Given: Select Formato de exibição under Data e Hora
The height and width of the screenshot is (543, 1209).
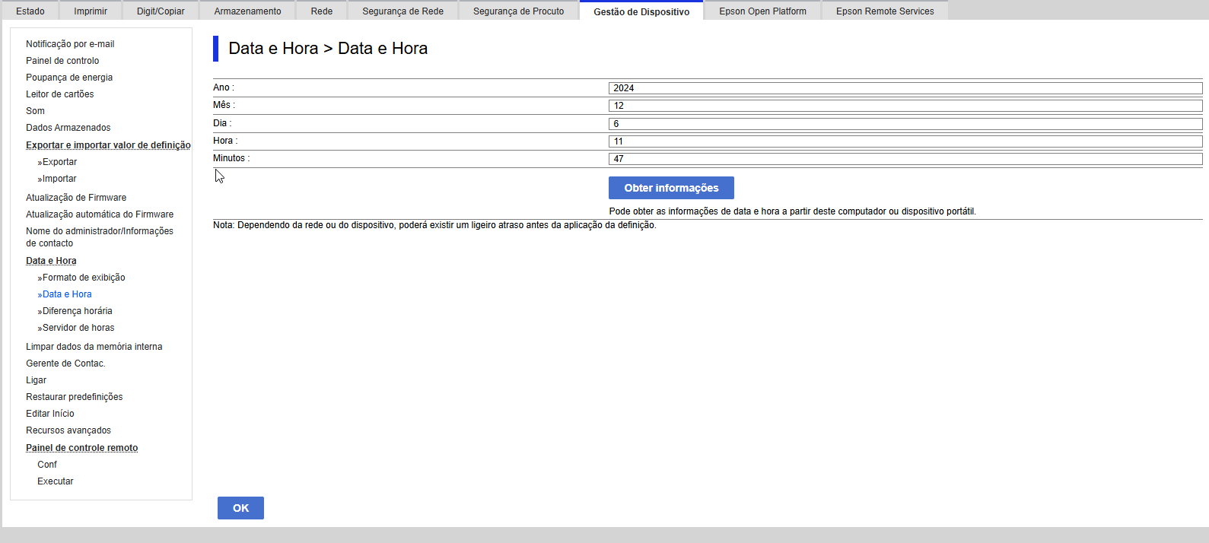Looking at the screenshot, I should pos(84,278).
